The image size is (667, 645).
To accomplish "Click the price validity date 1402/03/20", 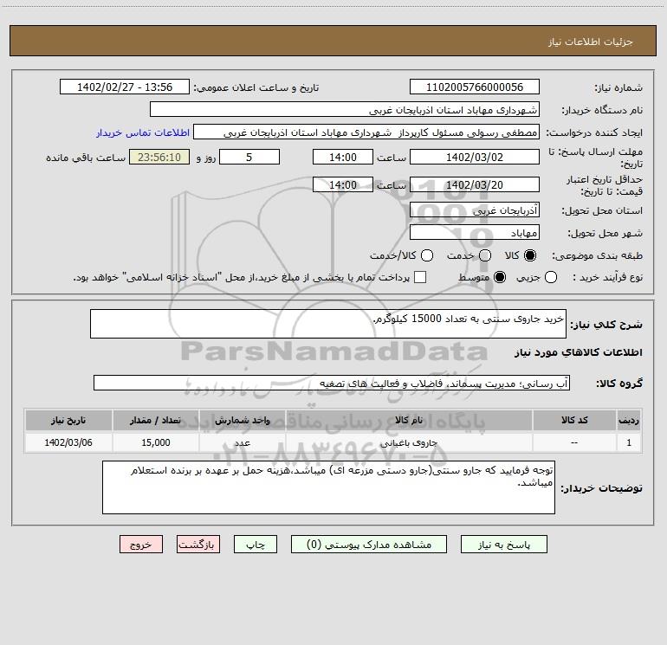I will (x=475, y=185).
